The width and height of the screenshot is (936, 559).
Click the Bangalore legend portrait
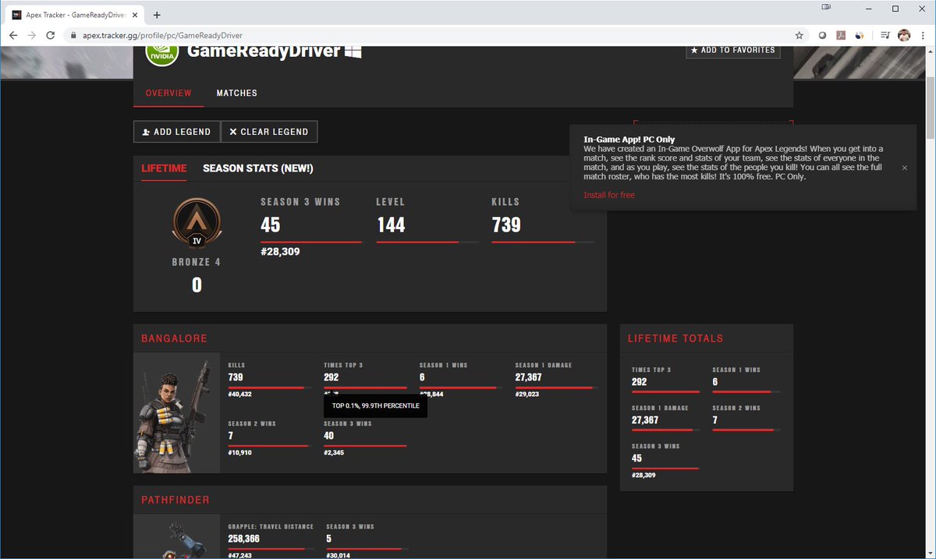(177, 412)
